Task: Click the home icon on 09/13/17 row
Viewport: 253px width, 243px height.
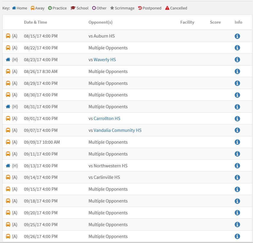Action: tap(8, 166)
